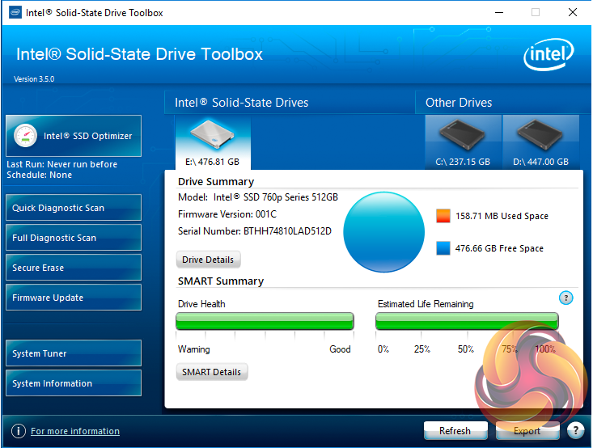
Task: Open the Secure Erase option
Action: [x=74, y=268]
